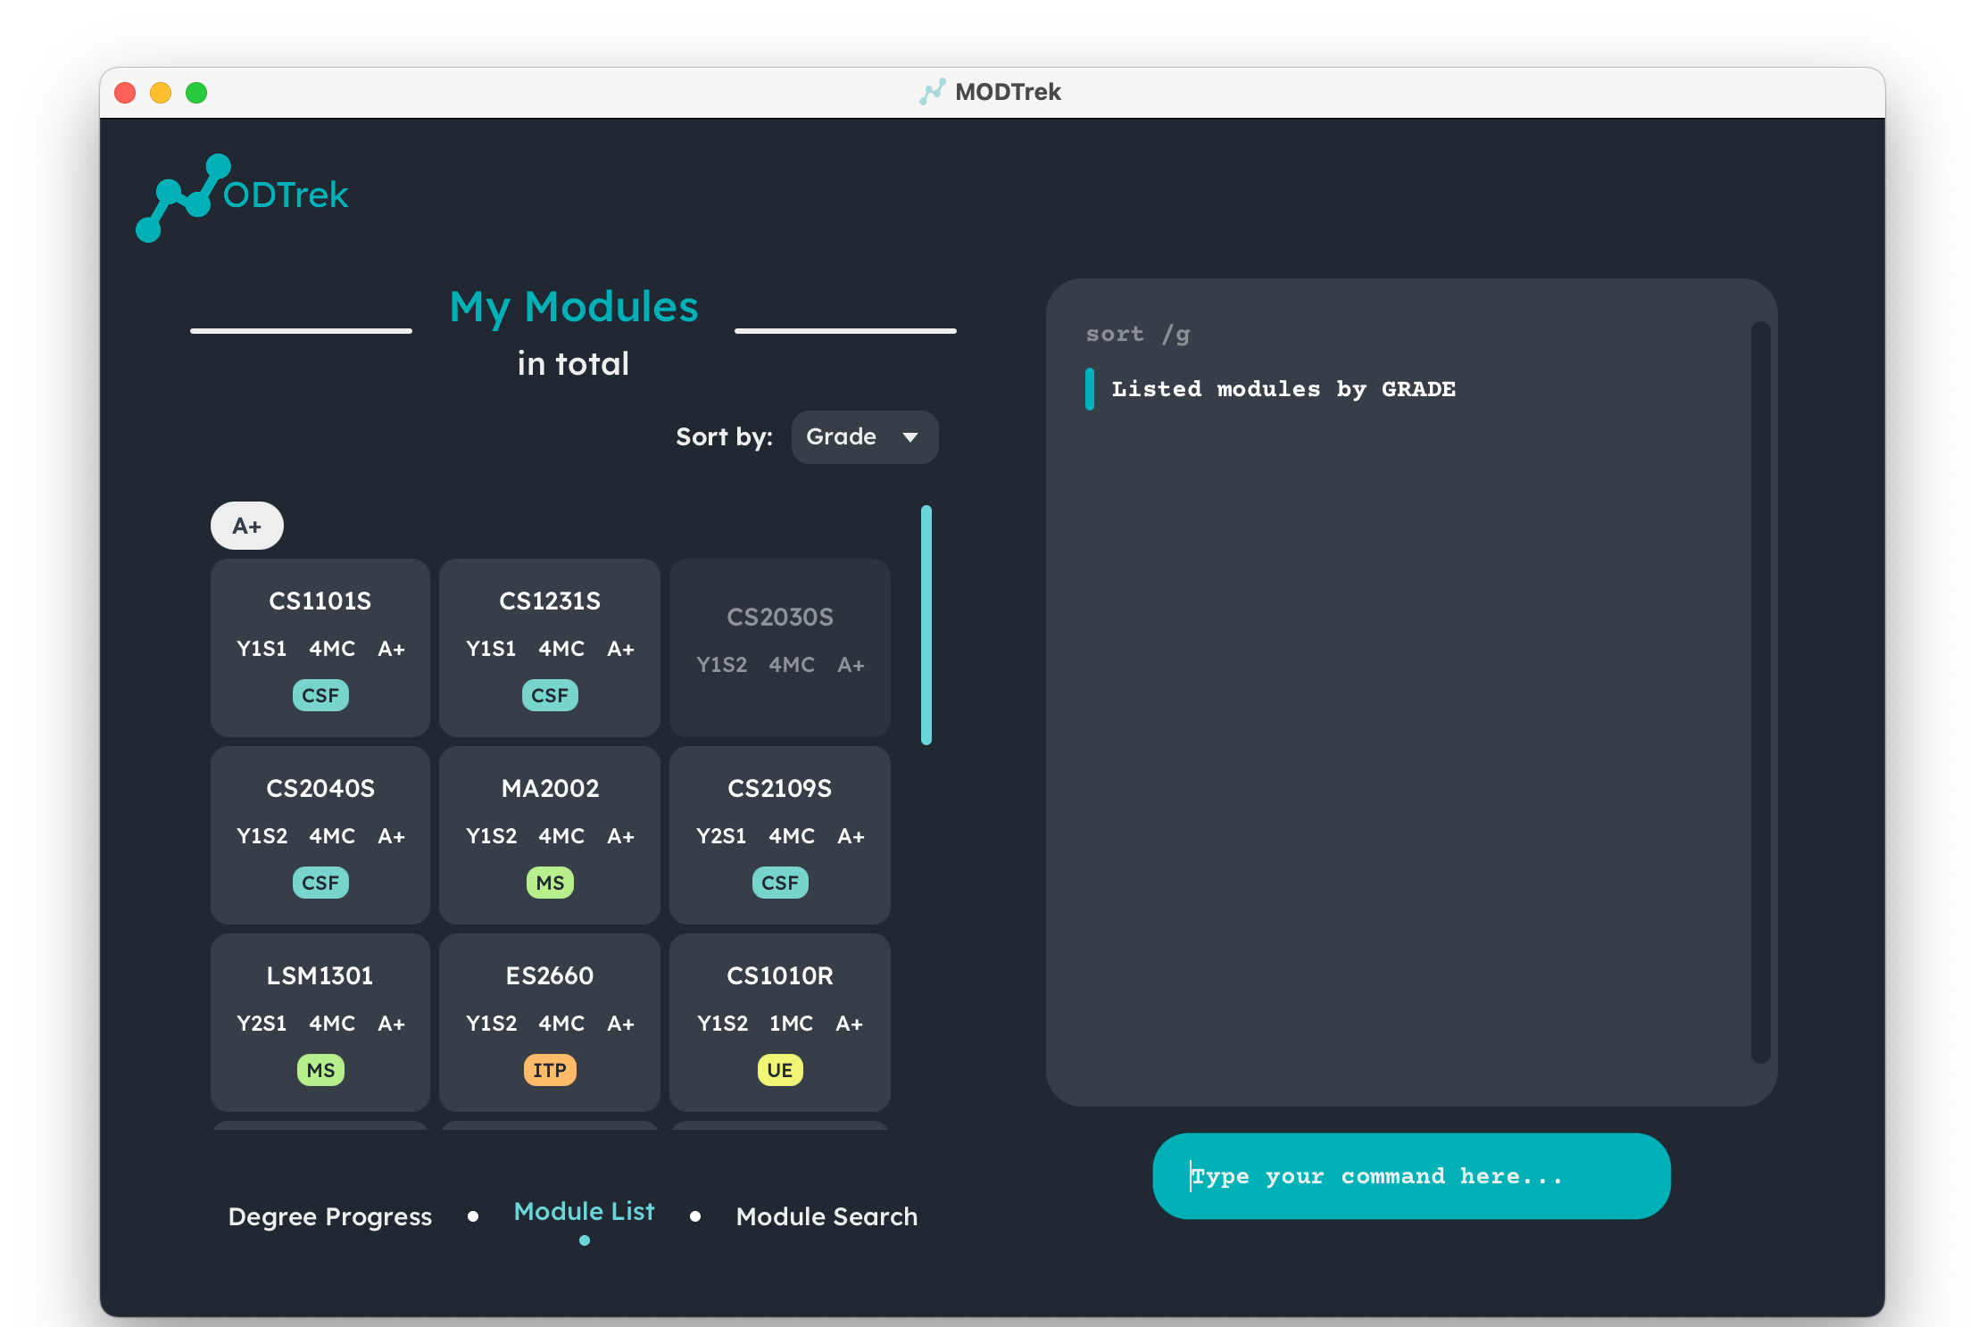1985x1327 pixels.
Task: Switch to the Module Search tab
Action: tap(827, 1216)
